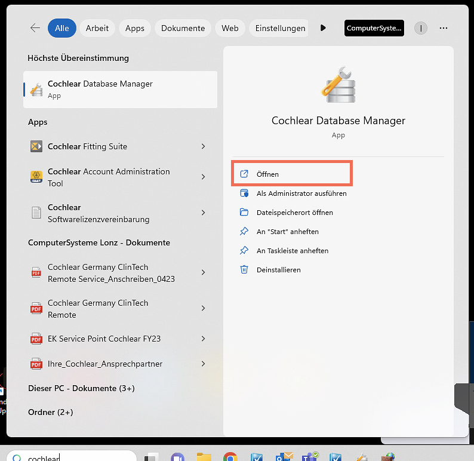
Task: Expand chevron beside Cochlear Account Administration Tool
Action: click(x=203, y=177)
